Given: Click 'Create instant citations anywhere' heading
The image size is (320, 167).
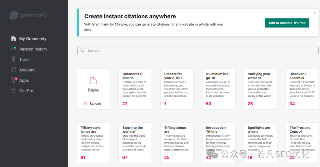Looking at the screenshot, I should [x=130, y=16].
